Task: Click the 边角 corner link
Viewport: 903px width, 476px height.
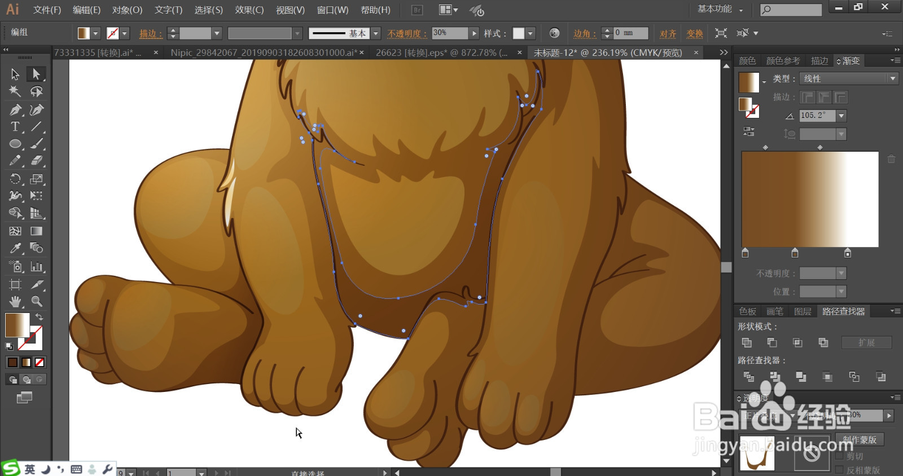Action: pyautogui.click(x=584, y=33)
